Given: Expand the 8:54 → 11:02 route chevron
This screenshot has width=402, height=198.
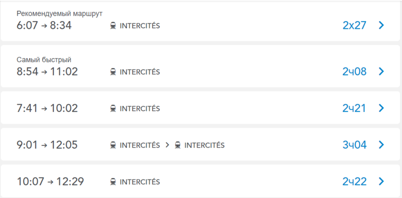Looking at the screenshot, I should point(381,71).
